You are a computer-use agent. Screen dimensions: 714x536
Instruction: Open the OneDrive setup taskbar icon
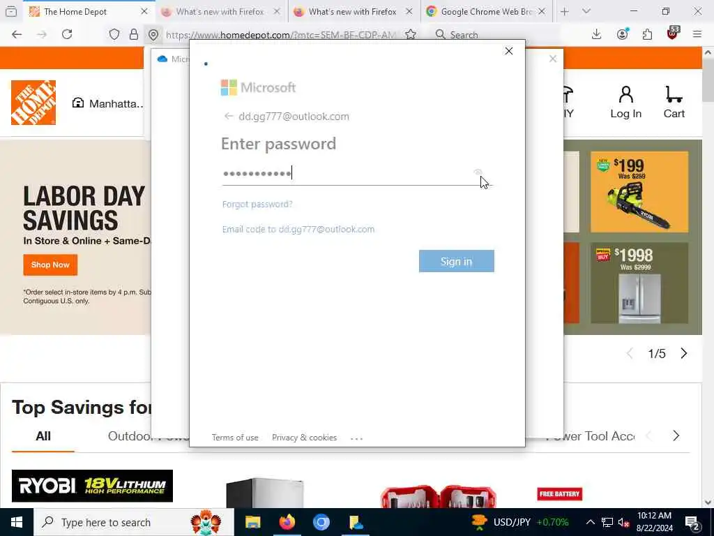pyautogui.click(x=355, y=522)
